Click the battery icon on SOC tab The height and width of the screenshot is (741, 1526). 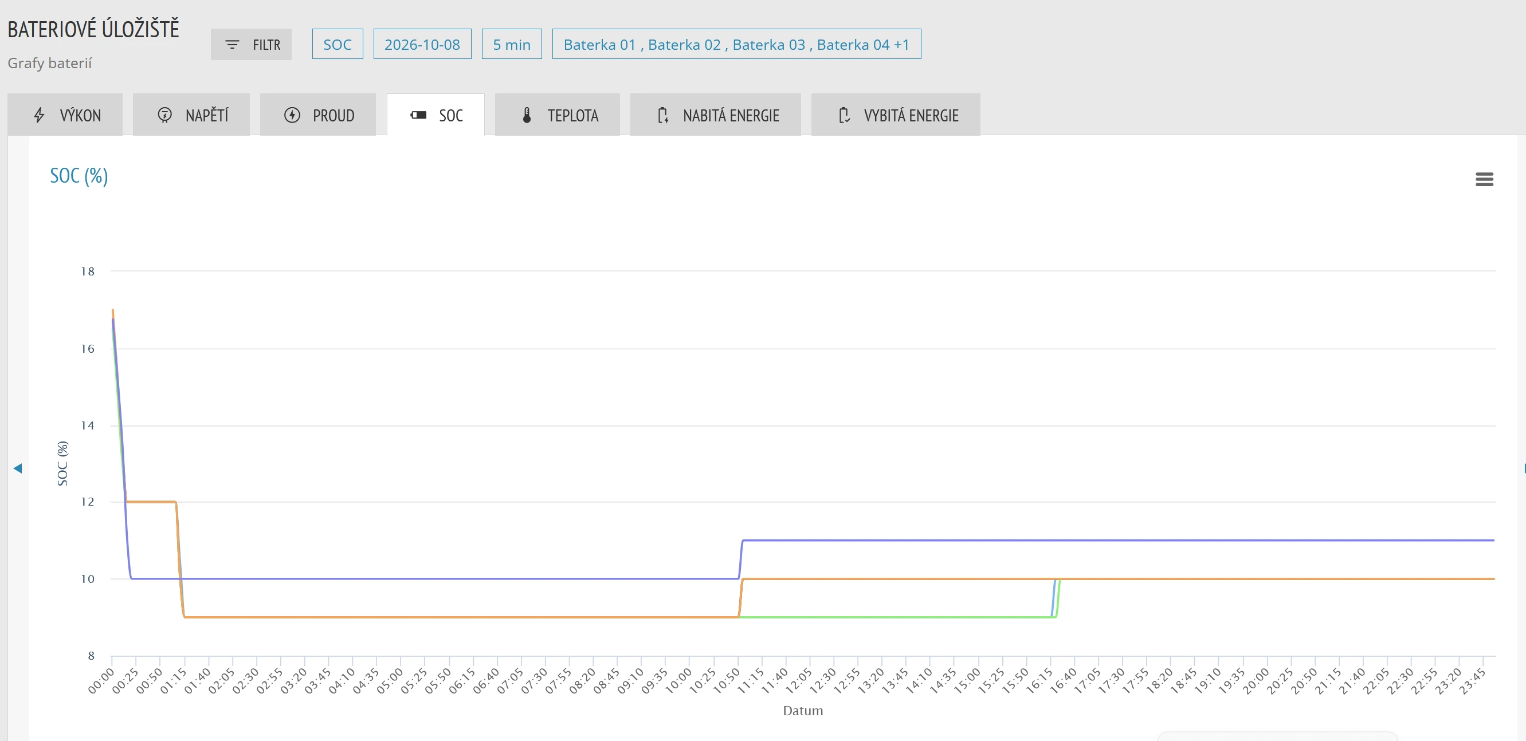coord(418,115)
